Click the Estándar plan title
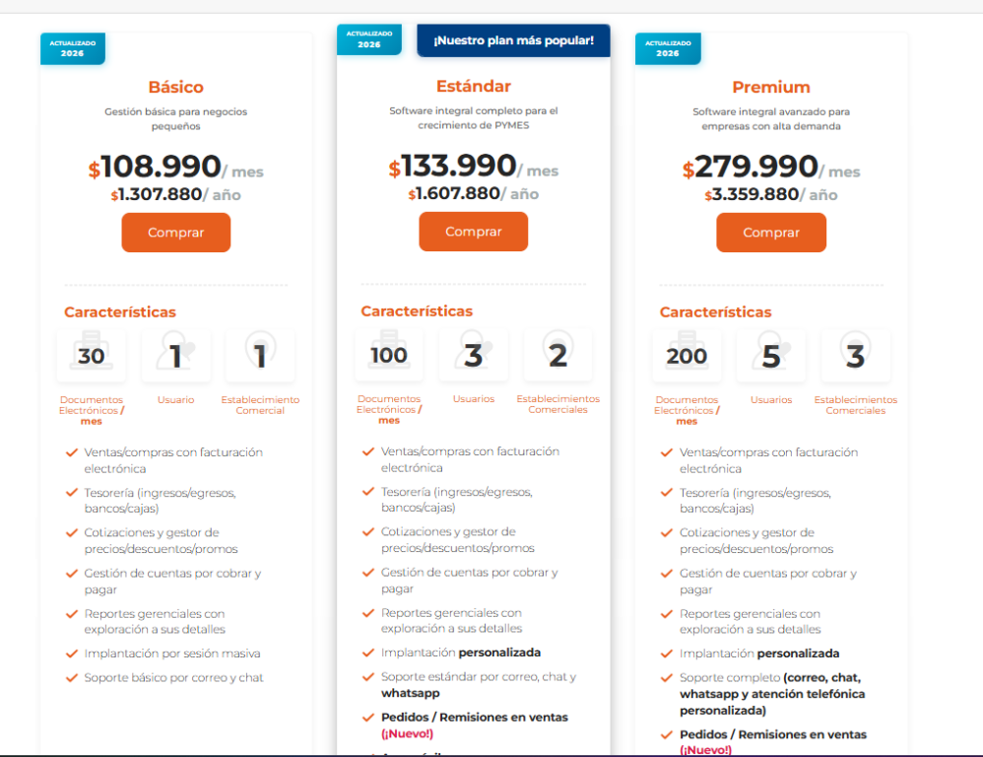 point(474,86)
